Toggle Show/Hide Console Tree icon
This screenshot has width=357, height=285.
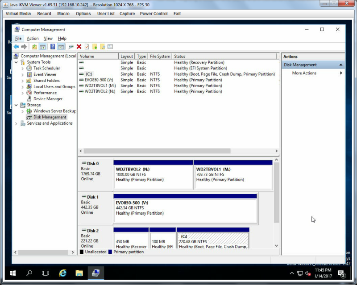42,47
